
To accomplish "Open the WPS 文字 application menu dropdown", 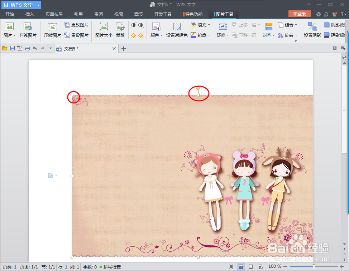I will pyautogui.click(x=38, y=5).
